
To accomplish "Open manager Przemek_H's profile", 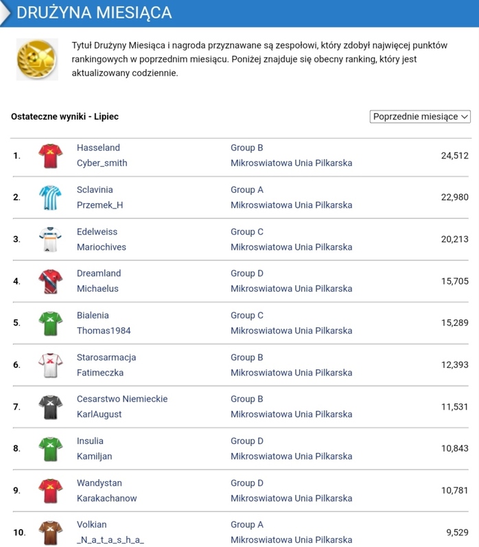I will pyautogui.click(x=100, y=205).
